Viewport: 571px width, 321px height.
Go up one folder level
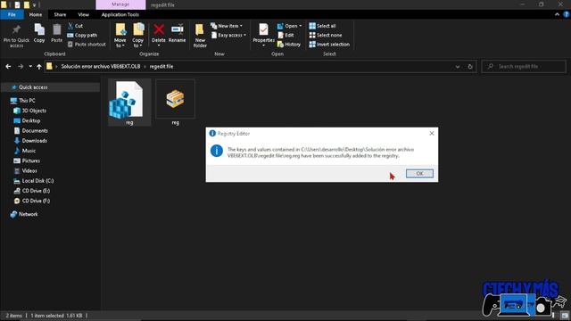pos(39,67)
